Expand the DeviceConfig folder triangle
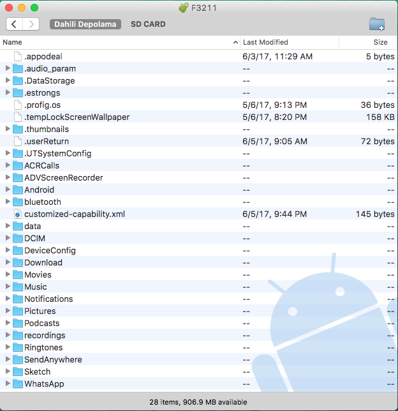398x411 pixels. (x=8, y=250)
